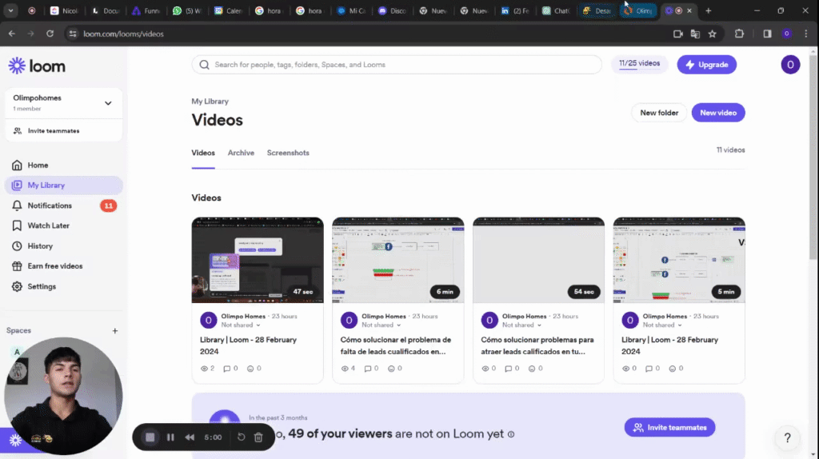
Task: Click Invite teammates in banner
Action: click(669, 428)
